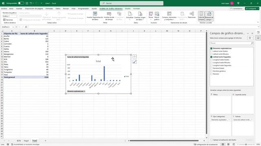
Task: Check Latitud norte Grados field
Action: coord(211,51)
